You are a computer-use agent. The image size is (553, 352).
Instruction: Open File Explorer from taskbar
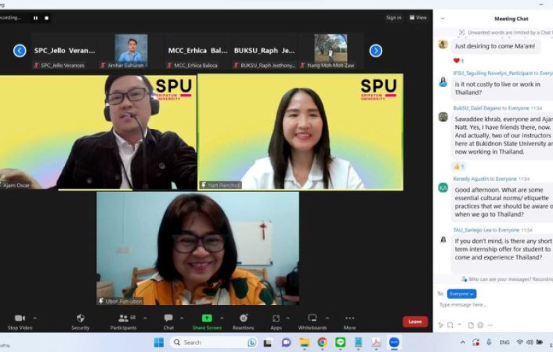304,342
